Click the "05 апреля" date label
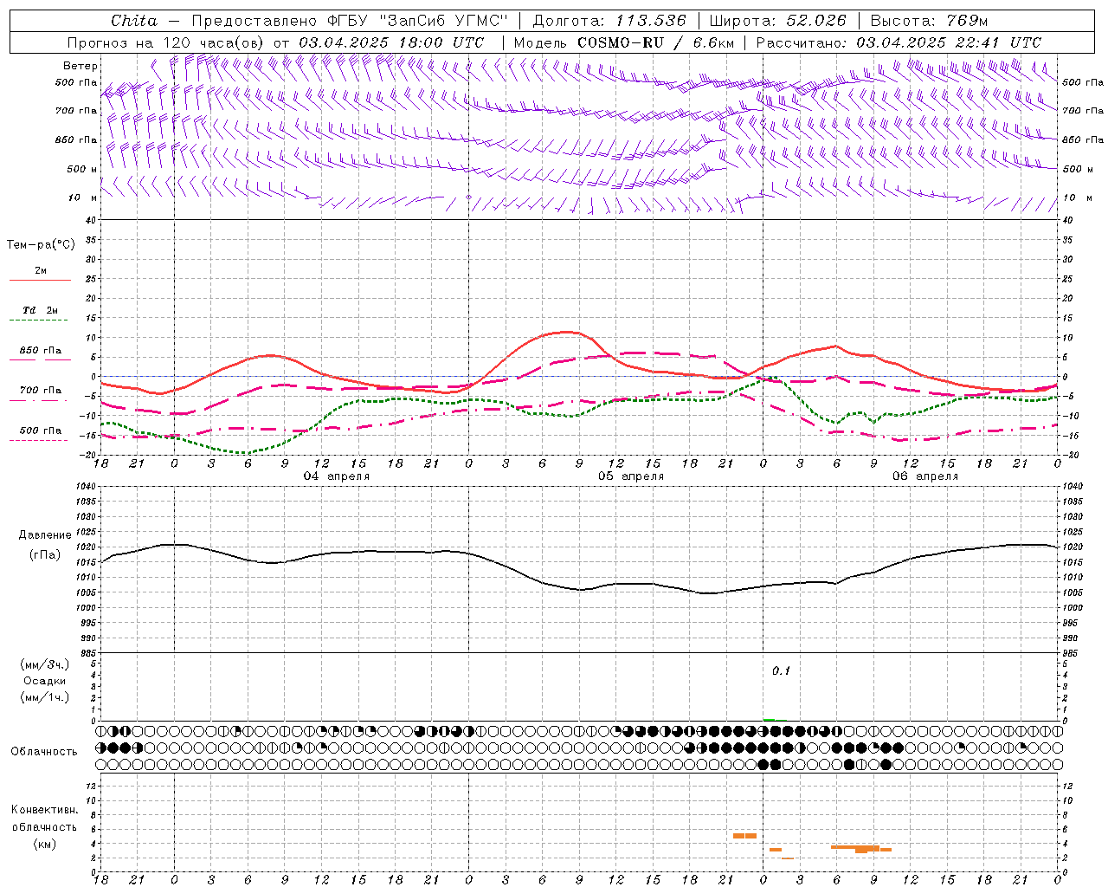The image size is (1108, 887). click(x=631, y=476)
